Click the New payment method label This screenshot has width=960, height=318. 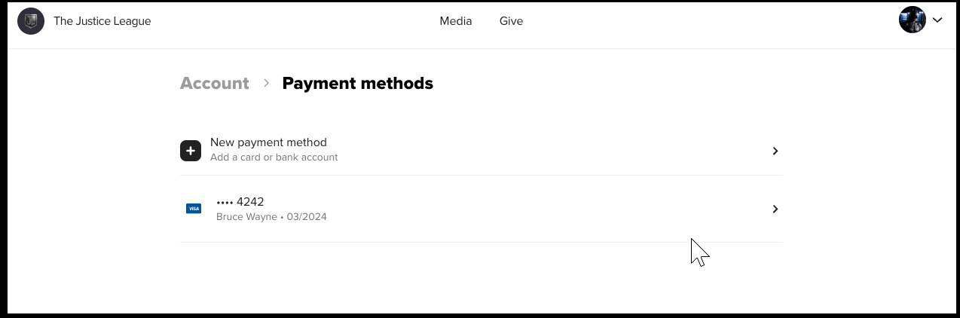click(x=268, y=142)
